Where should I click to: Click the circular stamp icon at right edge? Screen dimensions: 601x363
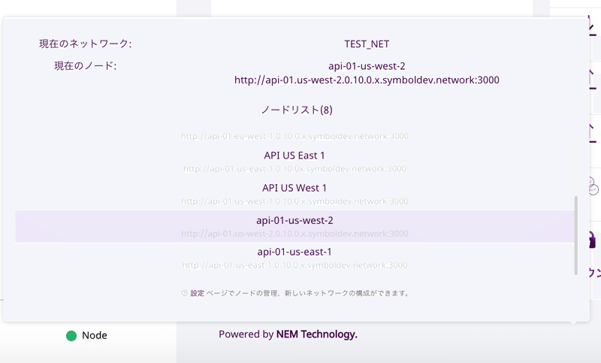tap(593, 186)
